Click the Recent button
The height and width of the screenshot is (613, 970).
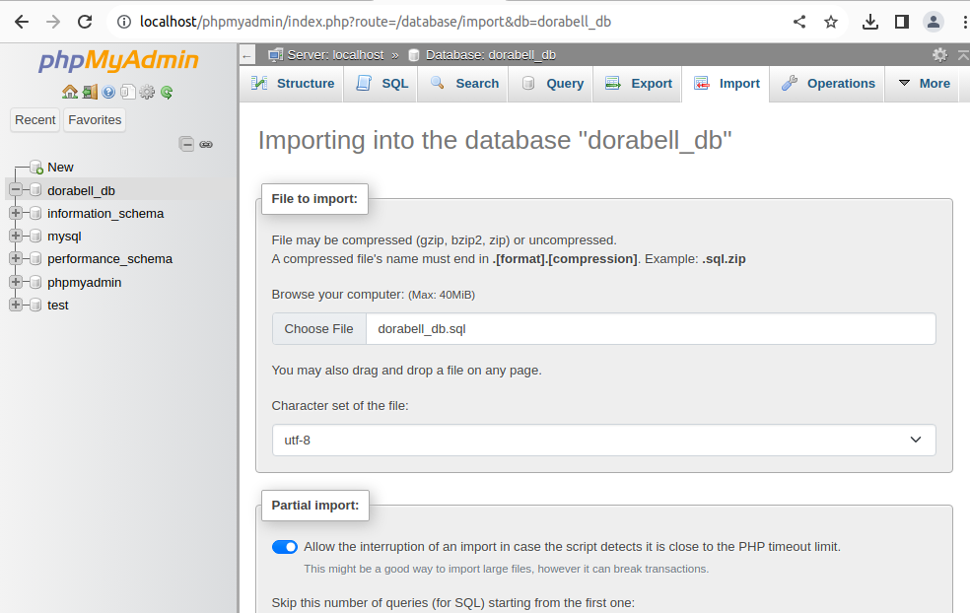[x=35, y=120]
